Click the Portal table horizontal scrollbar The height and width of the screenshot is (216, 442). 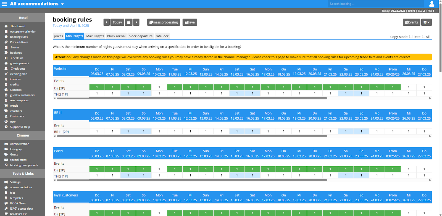pyautogui.click(x=192, y=180)
